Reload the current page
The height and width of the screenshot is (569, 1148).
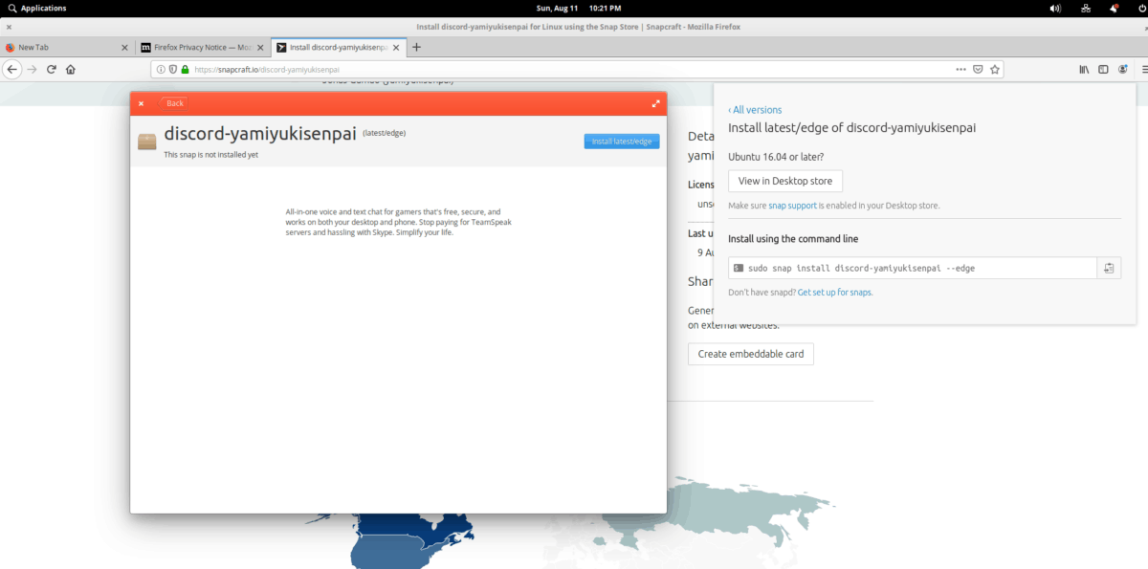click(51, 69)
